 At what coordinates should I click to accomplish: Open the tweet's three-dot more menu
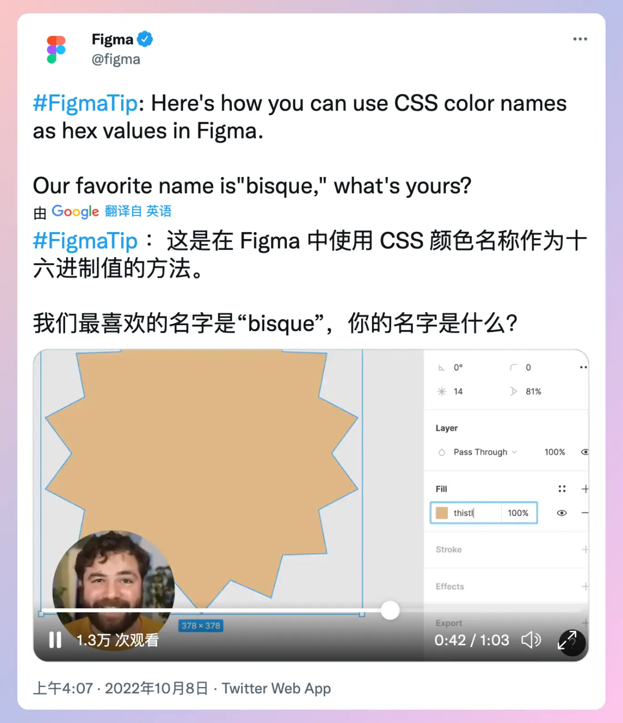click(x=580, y=39)
